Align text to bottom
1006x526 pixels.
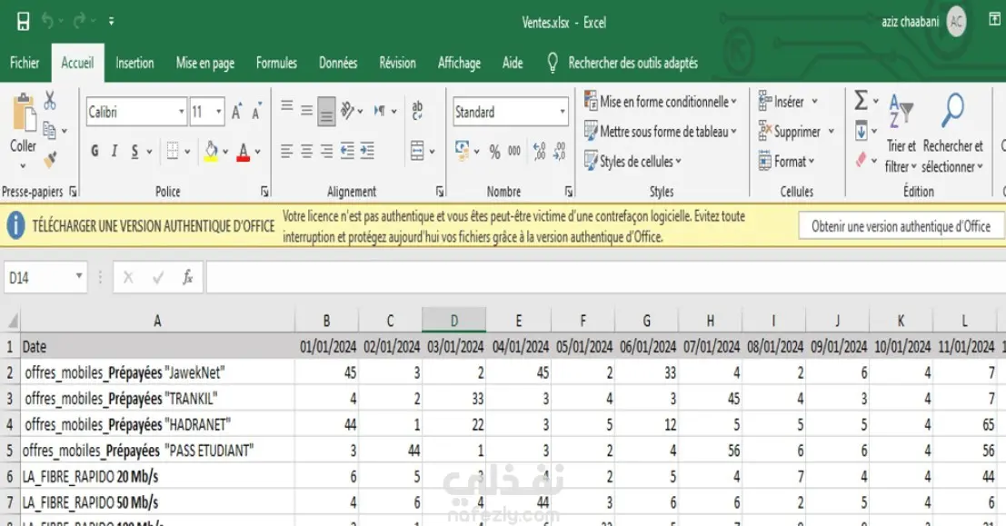pyautogui.click(x=326, y=112)
